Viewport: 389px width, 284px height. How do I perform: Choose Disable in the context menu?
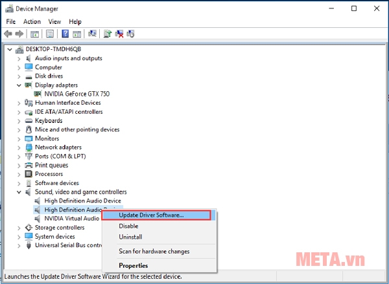(x=128, y=226)
